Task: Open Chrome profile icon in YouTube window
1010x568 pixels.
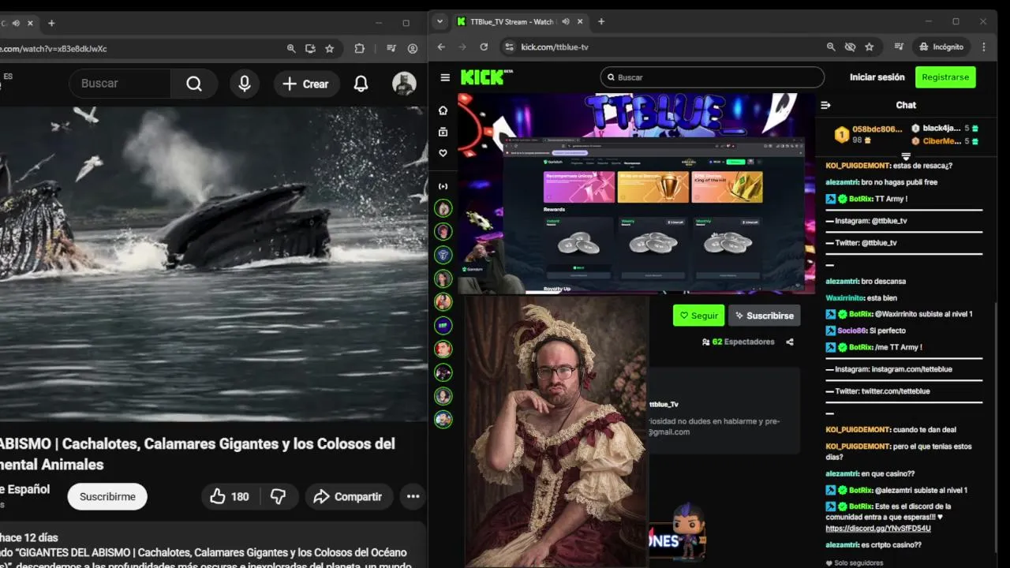Action: [413, 49]
